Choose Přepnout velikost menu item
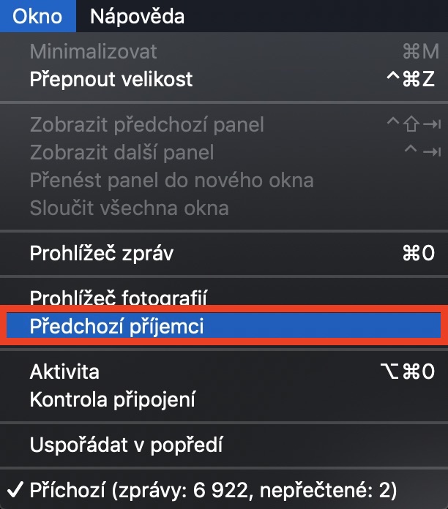This screenshot has height=509, width=448. [111, 78]
